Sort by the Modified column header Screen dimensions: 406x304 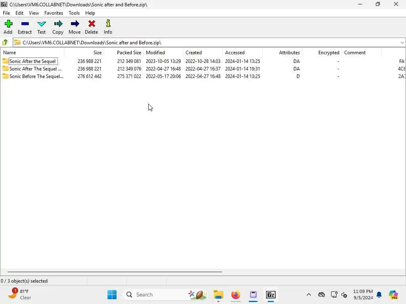tap(163, 53)
